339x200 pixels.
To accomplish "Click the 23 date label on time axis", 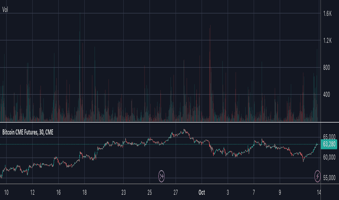I will click(123, 192).
